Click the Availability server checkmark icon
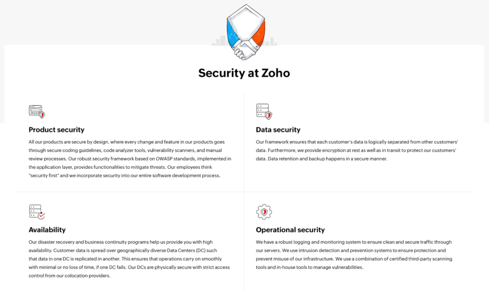 coord(37,211)
